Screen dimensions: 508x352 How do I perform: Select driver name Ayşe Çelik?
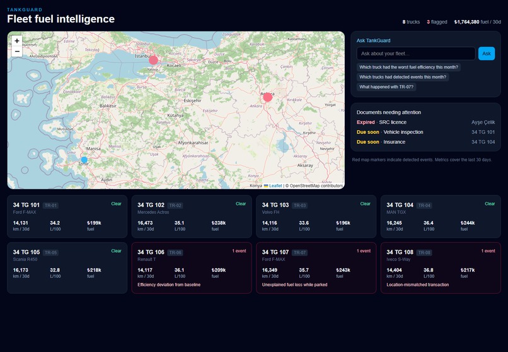click(x=483, y=122)
